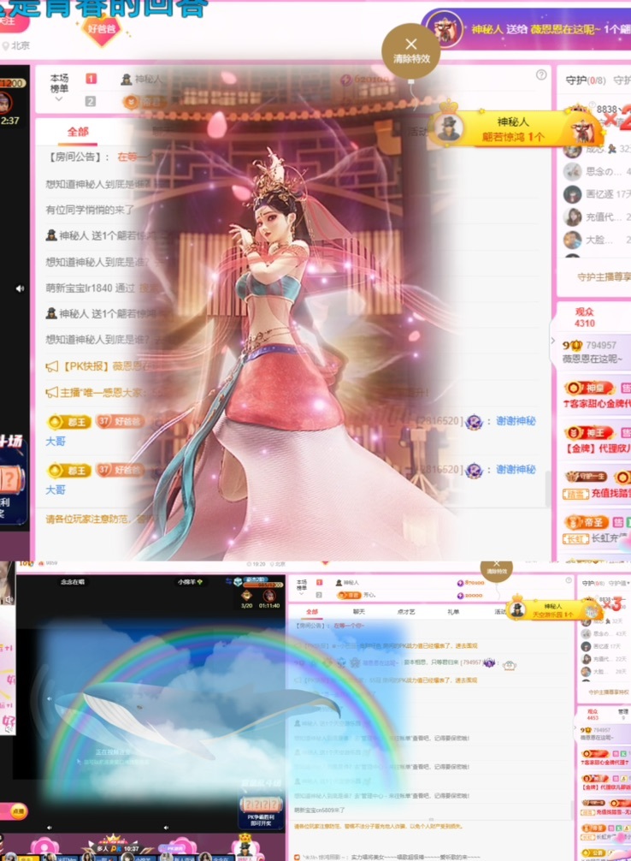Click 萌新宝宝cn5809来了 message
This screenshot has height=861, width=631.
coord(319,810)
